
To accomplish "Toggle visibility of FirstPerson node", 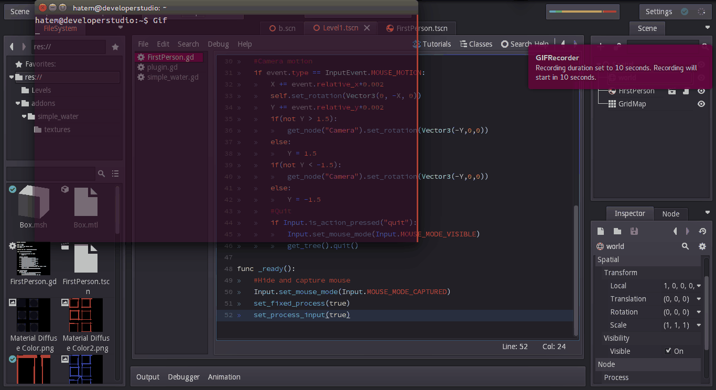I will [x=701, y=91].
